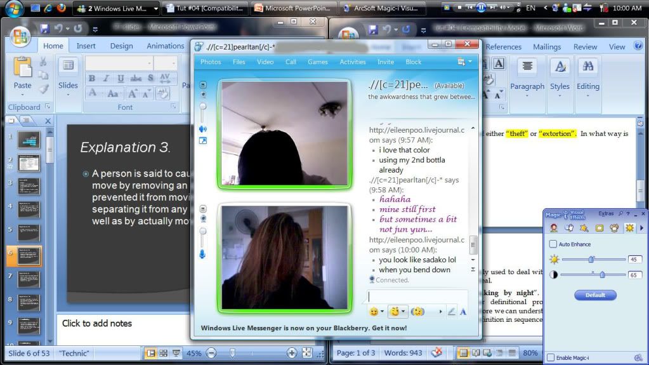This screenshot has width=649, height=365.
Task: Adjust the contrast slider in Magic-i
Action: (x=602, y=275)
